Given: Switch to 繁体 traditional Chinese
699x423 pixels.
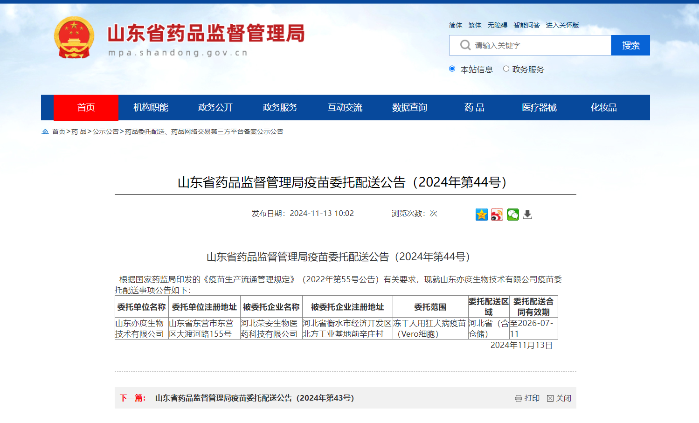Looking at the screenshot, I should [475, 25].
